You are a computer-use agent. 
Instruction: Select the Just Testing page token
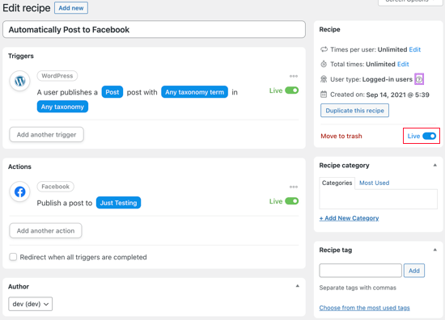(118, 203)
